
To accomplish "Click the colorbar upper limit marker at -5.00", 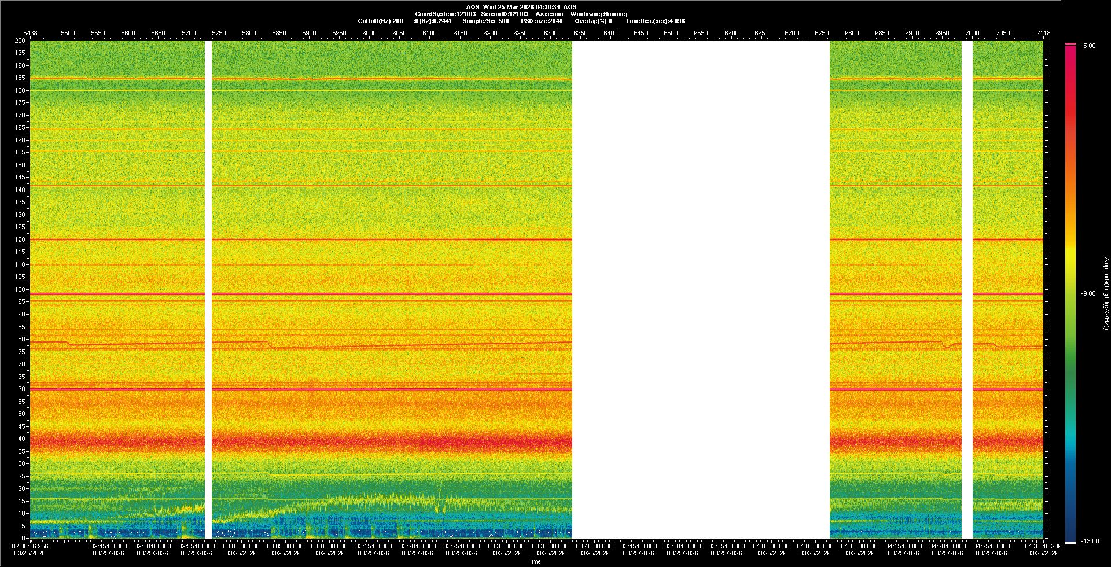I will (1070, 44).
